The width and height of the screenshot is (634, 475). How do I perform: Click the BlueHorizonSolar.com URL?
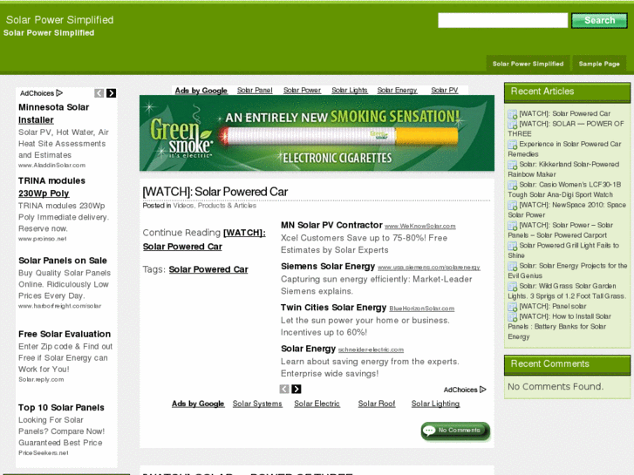[x=422, y=309]
